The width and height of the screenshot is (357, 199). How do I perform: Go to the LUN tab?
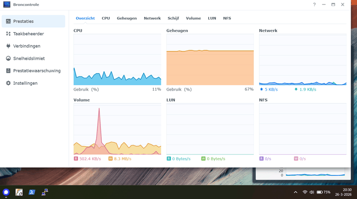point(212,18)
